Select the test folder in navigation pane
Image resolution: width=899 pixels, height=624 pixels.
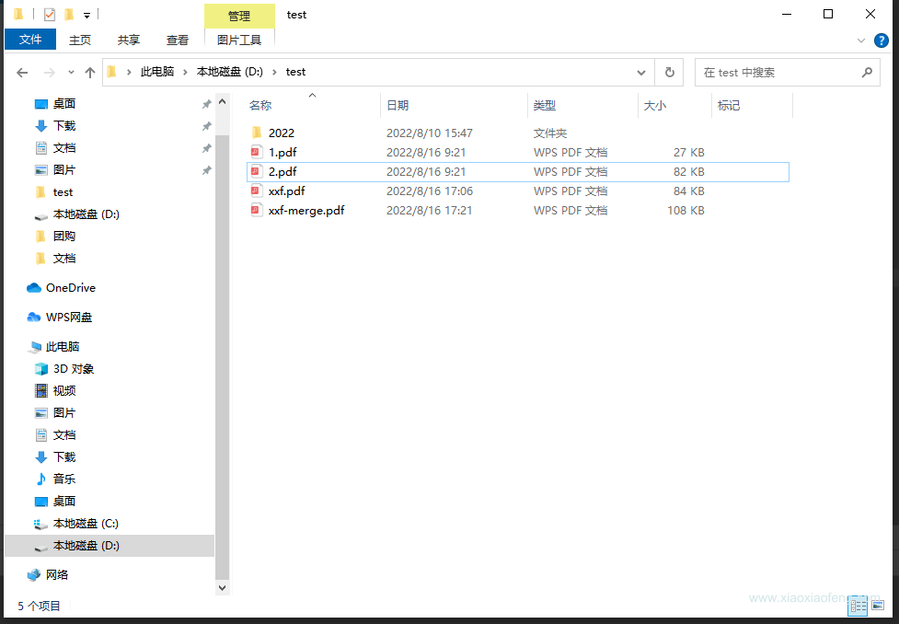coord(63,192)
